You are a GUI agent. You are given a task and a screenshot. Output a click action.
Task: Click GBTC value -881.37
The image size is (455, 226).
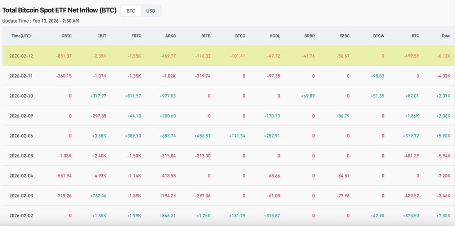[x=64, y=56]
